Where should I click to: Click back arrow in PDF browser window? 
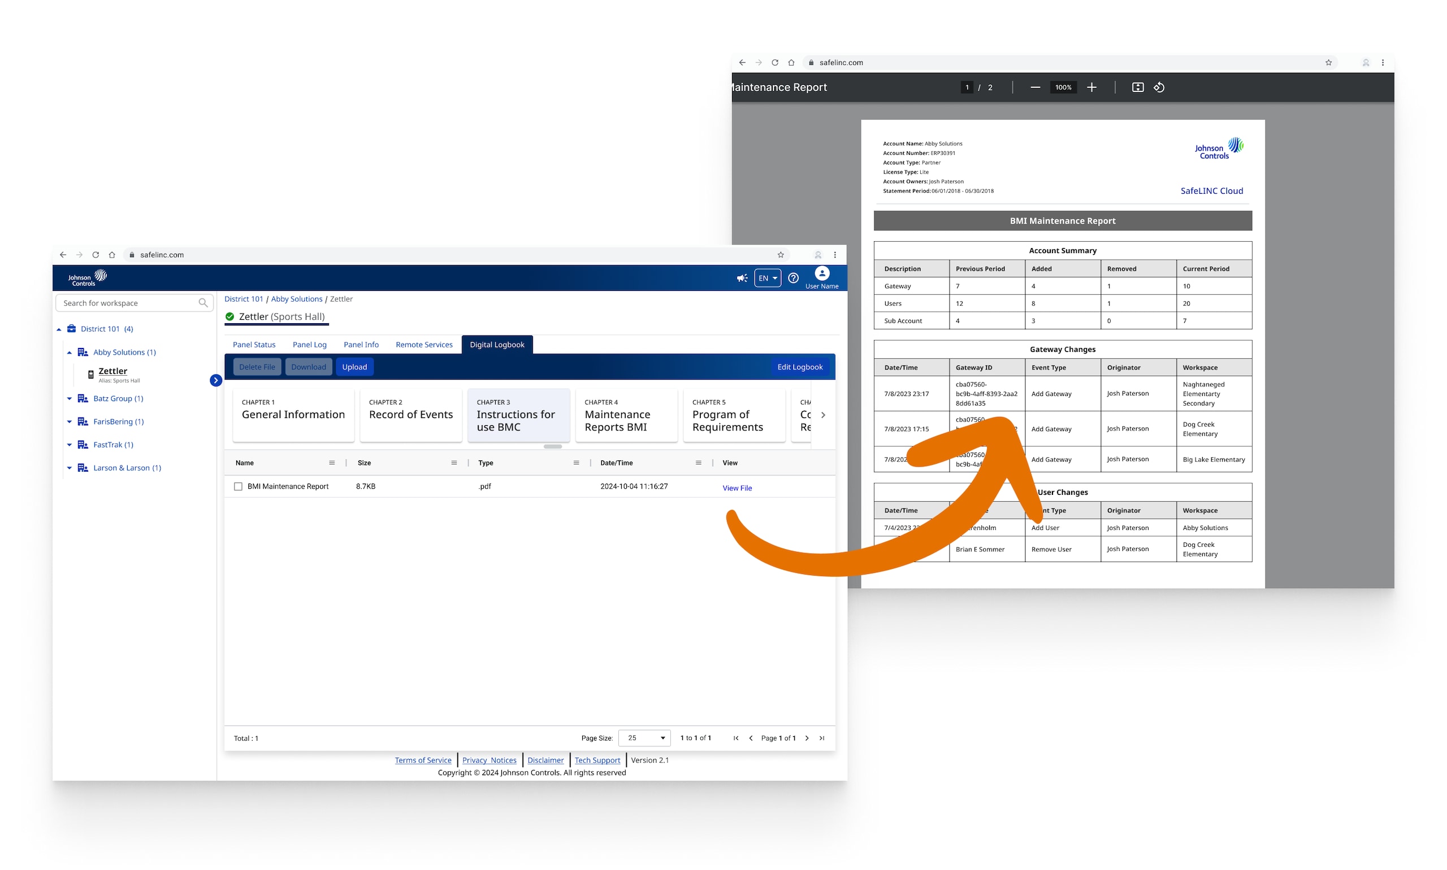pyautogui.click(x=742, y=63)
